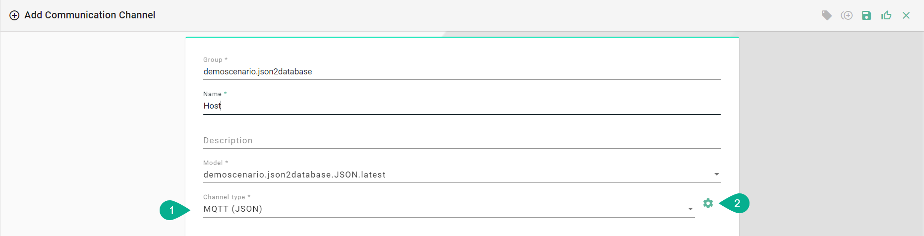Click the empty Description field
Viewport: 924px width, 236px height.
click(462, 141)
